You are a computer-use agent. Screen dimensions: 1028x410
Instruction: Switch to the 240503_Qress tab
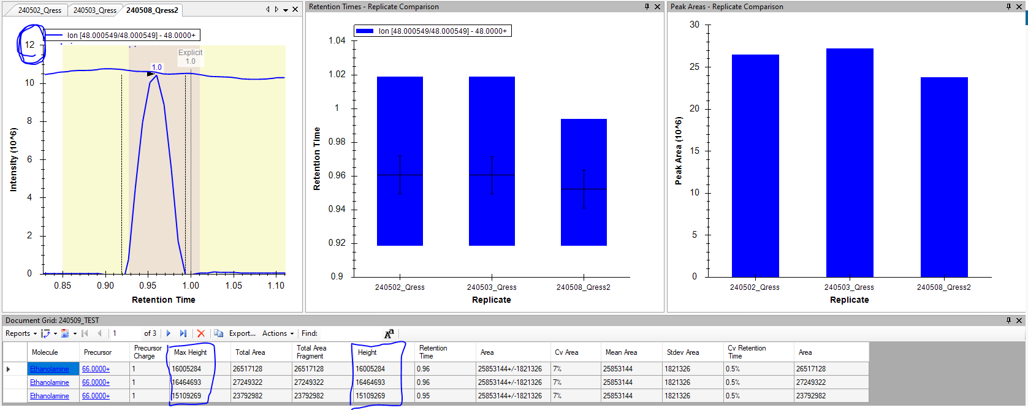[94, 10]
